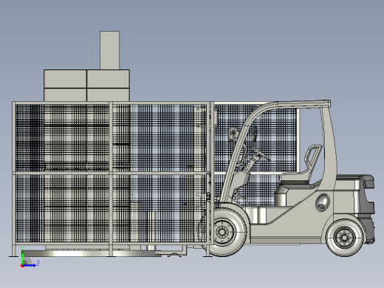Select the forklift rear overhead guard pillar
The width and height of the screenshot is (384, 288).
click(329, 145)
